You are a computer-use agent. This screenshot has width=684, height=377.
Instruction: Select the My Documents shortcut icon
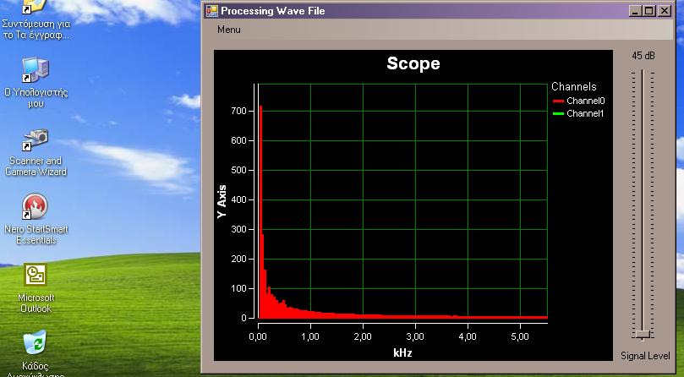[34, 7]
